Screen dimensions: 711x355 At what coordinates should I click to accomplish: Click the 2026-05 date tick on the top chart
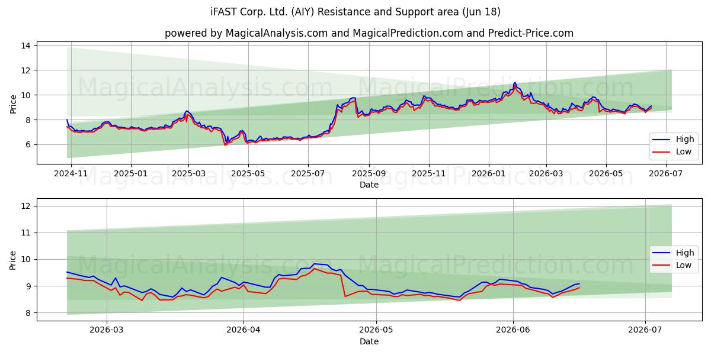pyautogui.click(x=606, y=173)
